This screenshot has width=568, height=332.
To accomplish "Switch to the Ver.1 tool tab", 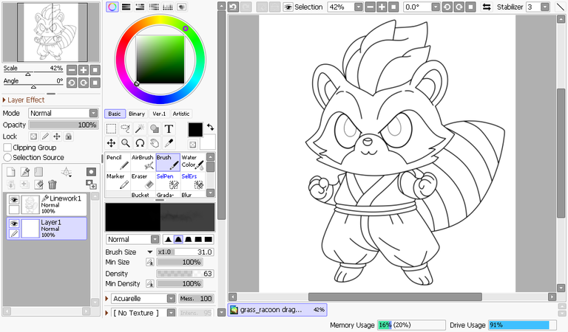I will (160, 114).
